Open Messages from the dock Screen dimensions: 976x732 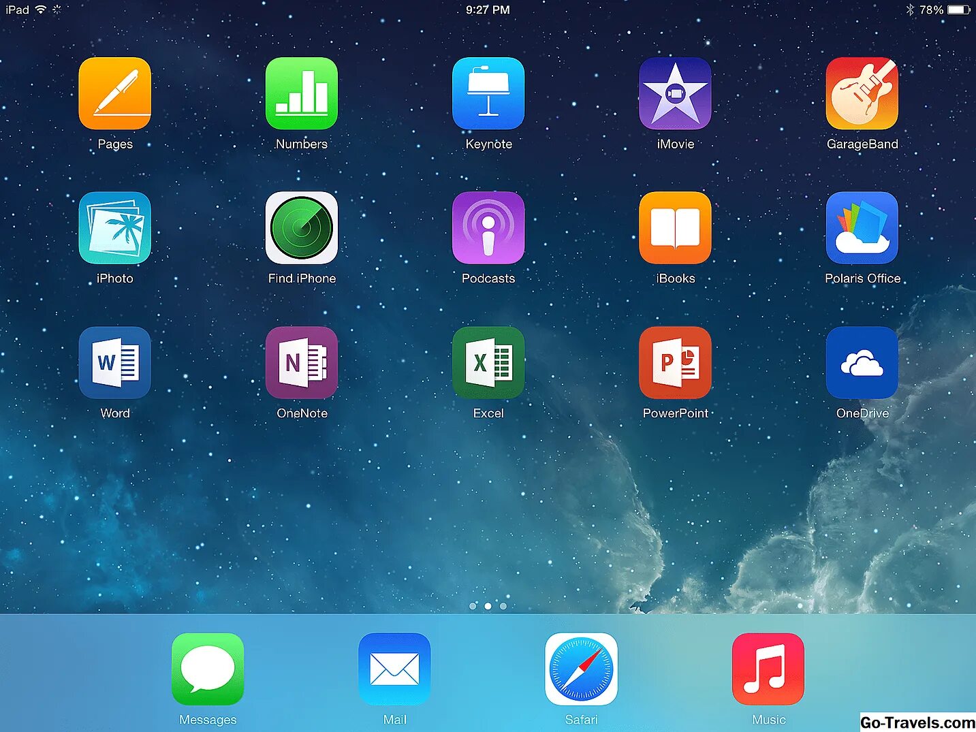tap(208, 669)
